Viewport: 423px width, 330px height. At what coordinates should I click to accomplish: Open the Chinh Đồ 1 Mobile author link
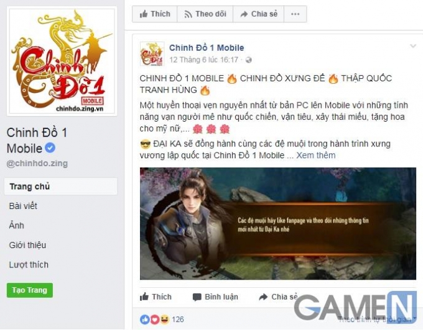(207, 48)
